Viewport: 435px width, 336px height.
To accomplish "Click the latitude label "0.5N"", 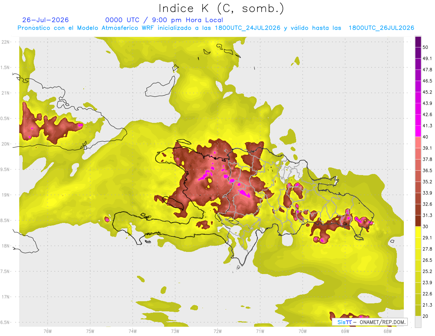I will [5, 119].
